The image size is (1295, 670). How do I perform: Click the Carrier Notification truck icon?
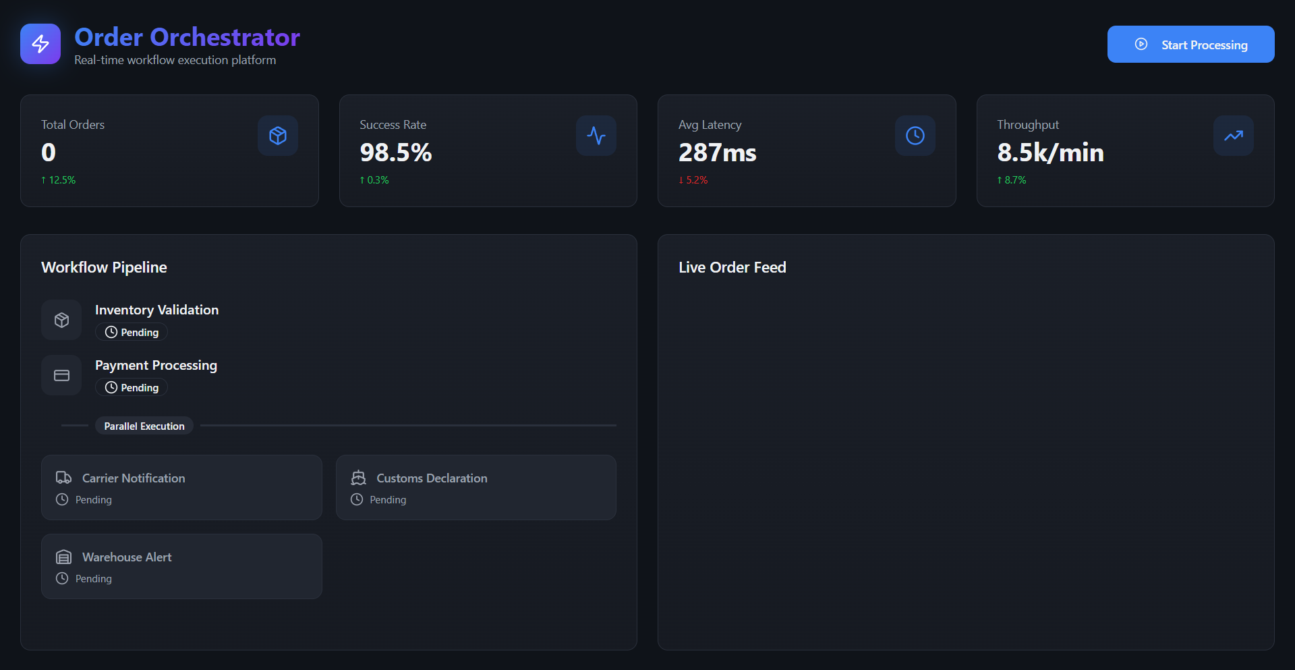(x=63, y=478)
